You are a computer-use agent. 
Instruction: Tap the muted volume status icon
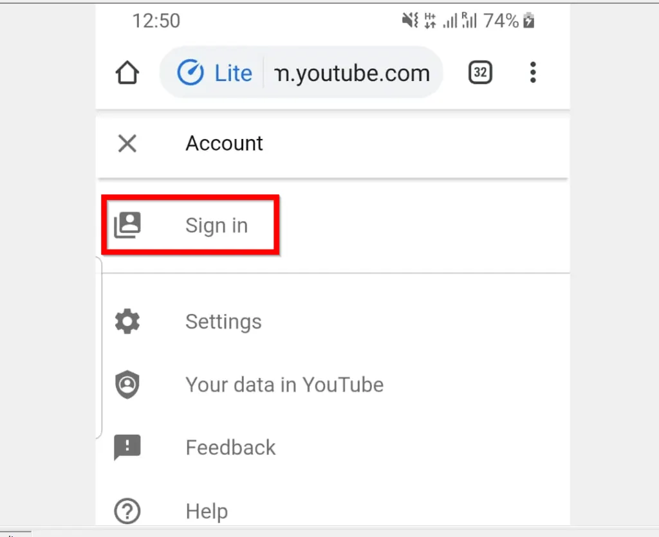(x=410, y=21)
